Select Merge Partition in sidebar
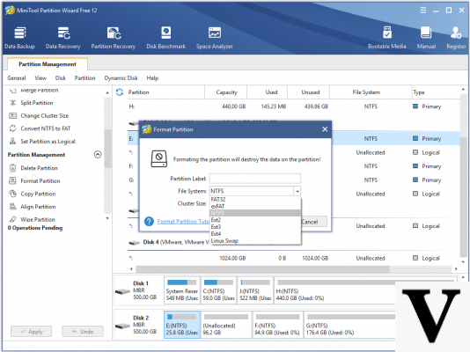Viewport: 470px width, 352px height. coord(39,90)
